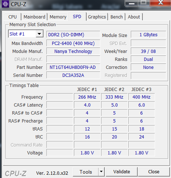This screenshot has width=171, height=178.
Task: Click the Tools button
Action: point(86,172)
